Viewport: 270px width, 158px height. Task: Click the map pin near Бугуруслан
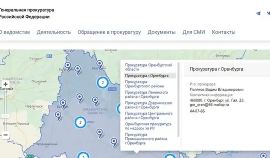(x=68, y=66)
